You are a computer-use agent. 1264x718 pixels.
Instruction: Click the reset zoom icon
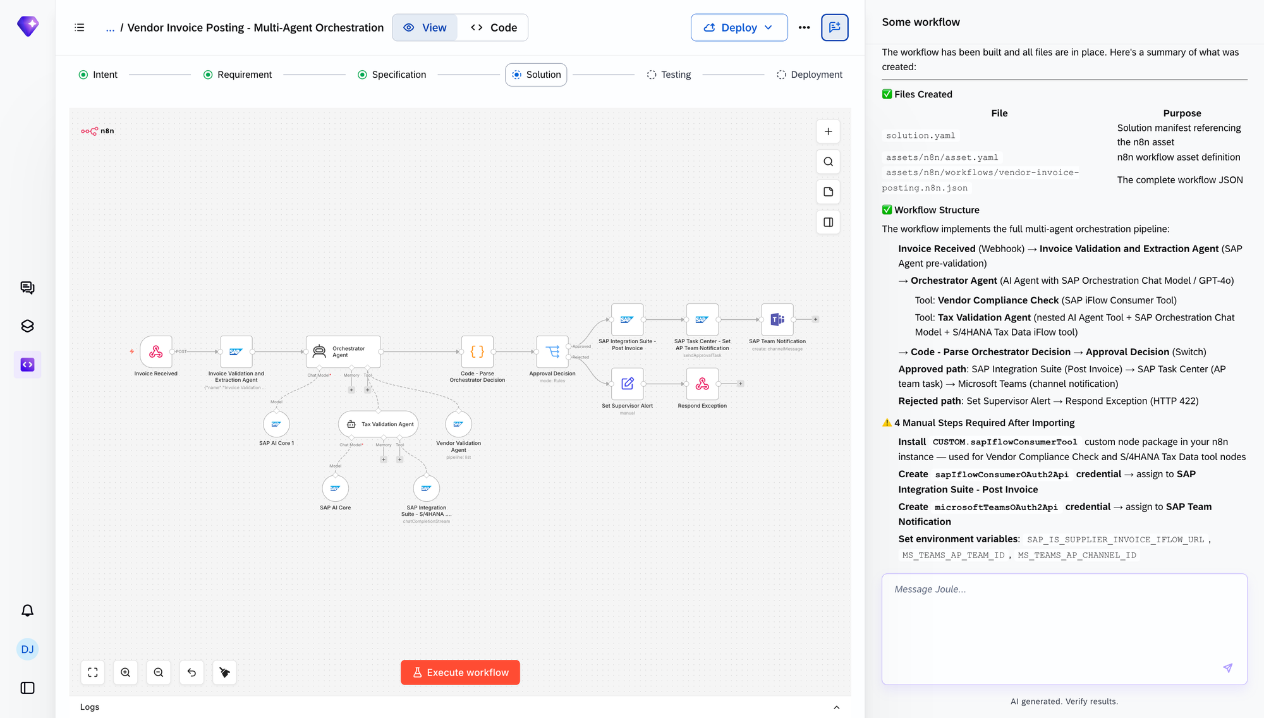point(191,672)
